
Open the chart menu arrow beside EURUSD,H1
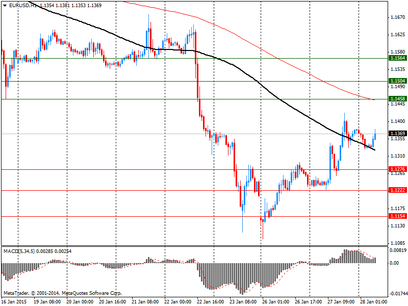click(5, 6)
